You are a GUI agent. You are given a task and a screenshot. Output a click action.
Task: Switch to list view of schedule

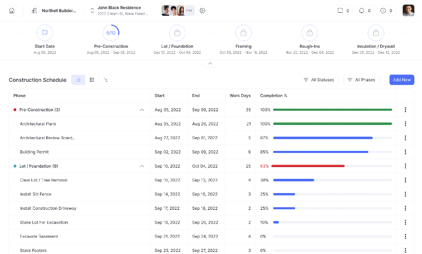[78, 80]
